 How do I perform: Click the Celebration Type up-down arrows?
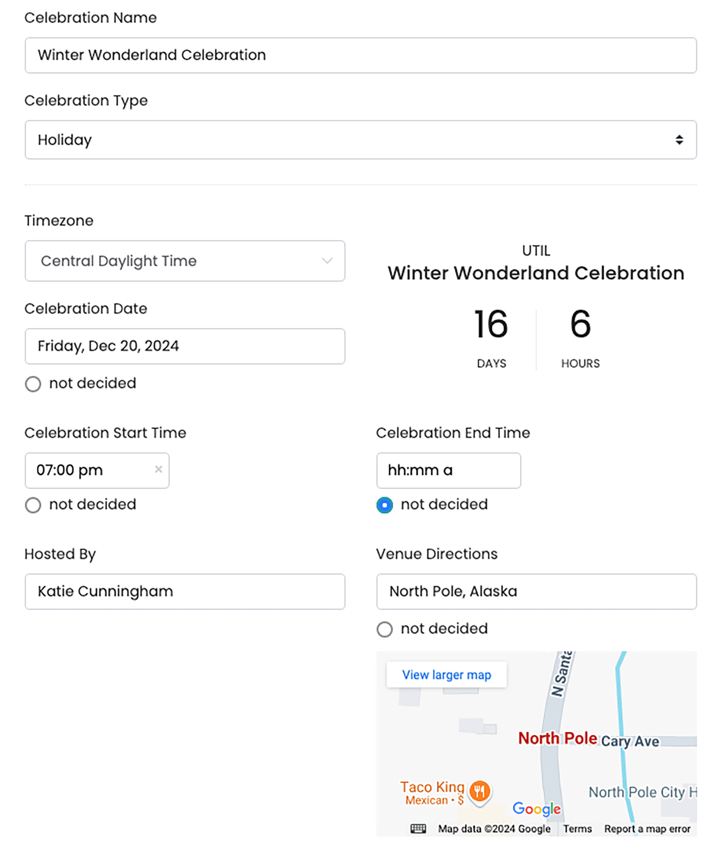[679, 140]
